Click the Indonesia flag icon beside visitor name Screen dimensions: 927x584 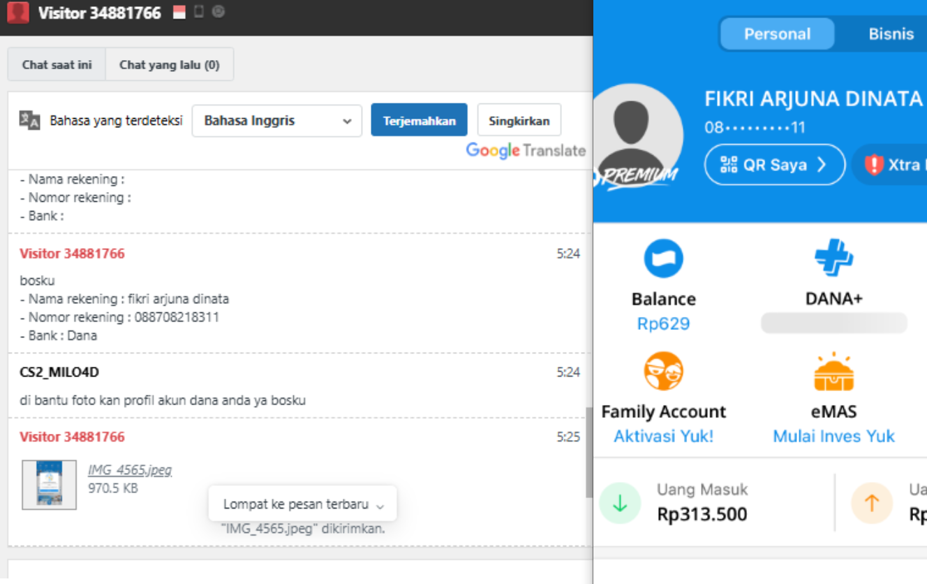pos(179,12)
